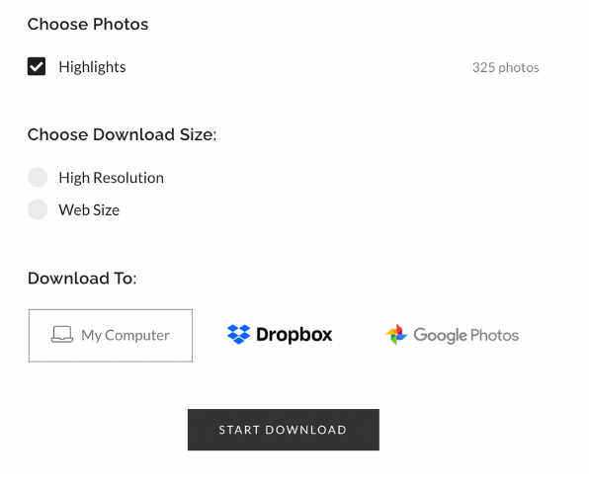The image size is (589, 490).
Task: Click the word Photos in Google Photos
Action: tap(494, 335)
